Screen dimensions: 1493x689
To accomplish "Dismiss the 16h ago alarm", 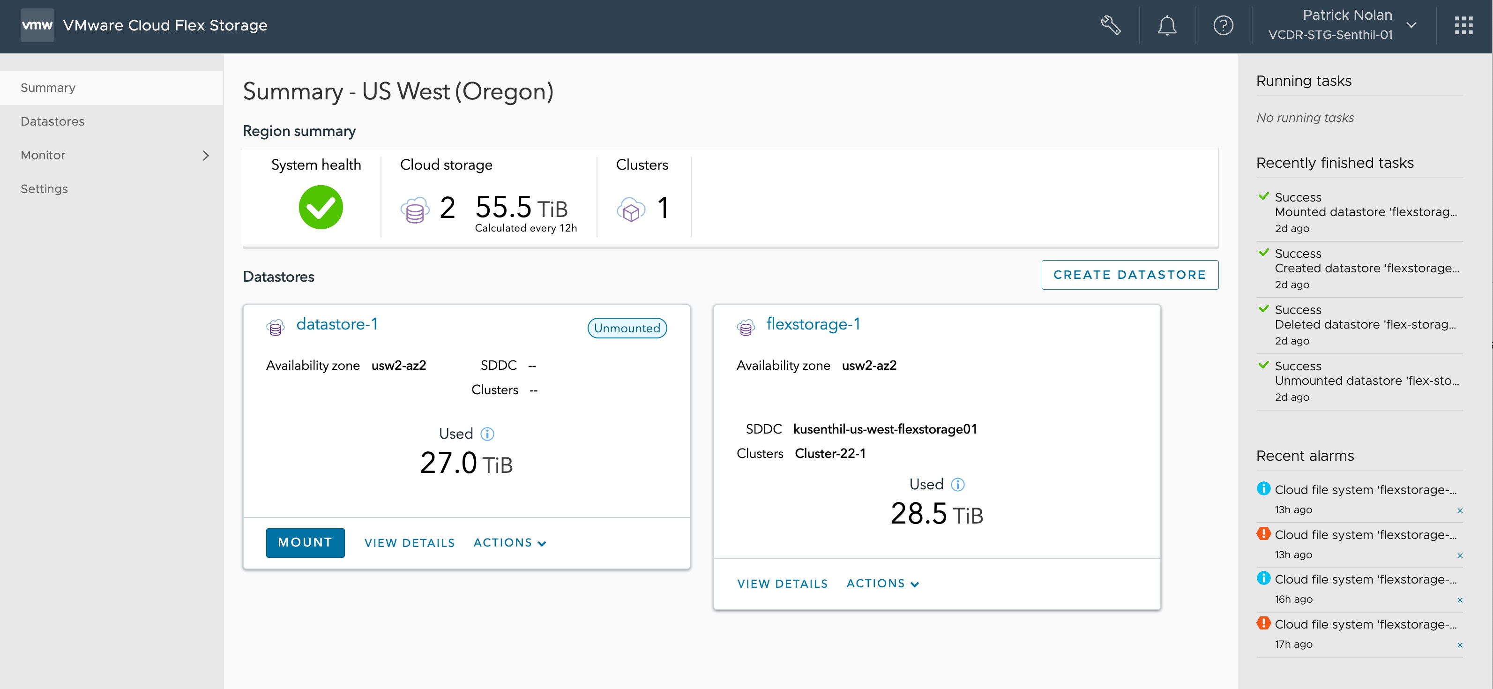I will click(x=1460, y=600).
